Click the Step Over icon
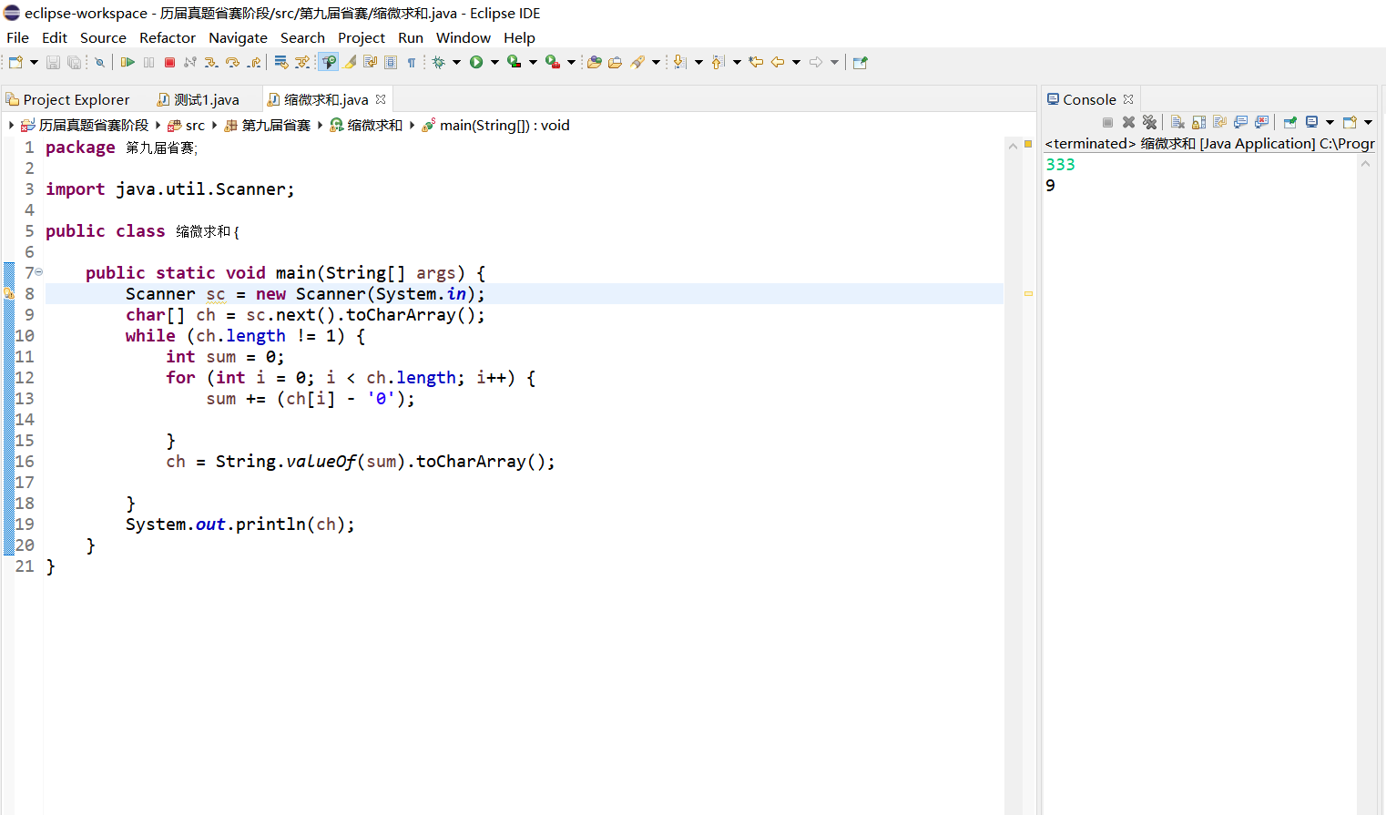The height and width of the screenshot is (815, 1386). (x=233, y=62)
